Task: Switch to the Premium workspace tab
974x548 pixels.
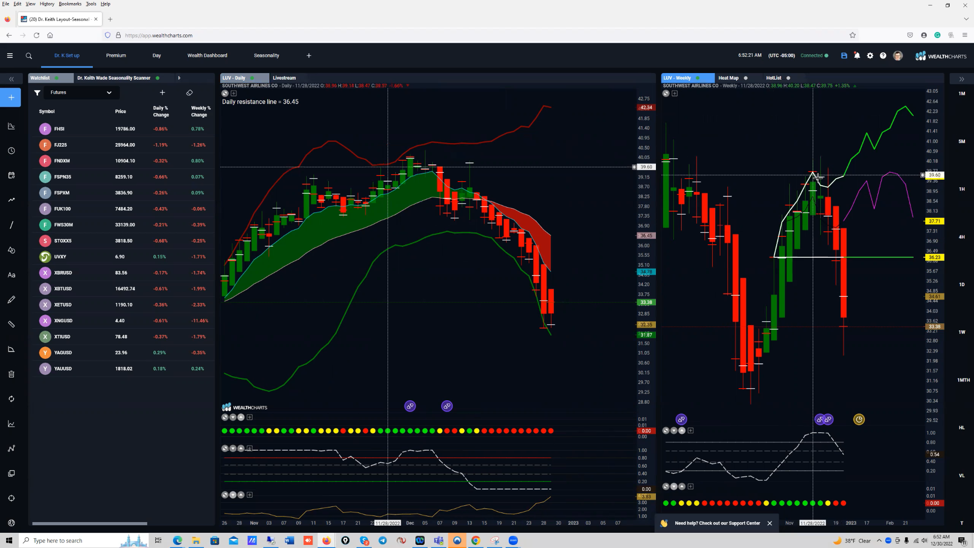Action: [116, 56]
